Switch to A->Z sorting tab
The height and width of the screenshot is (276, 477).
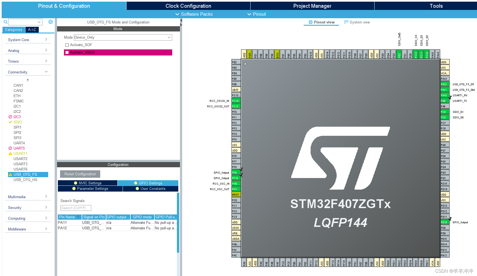pos(32,30)
